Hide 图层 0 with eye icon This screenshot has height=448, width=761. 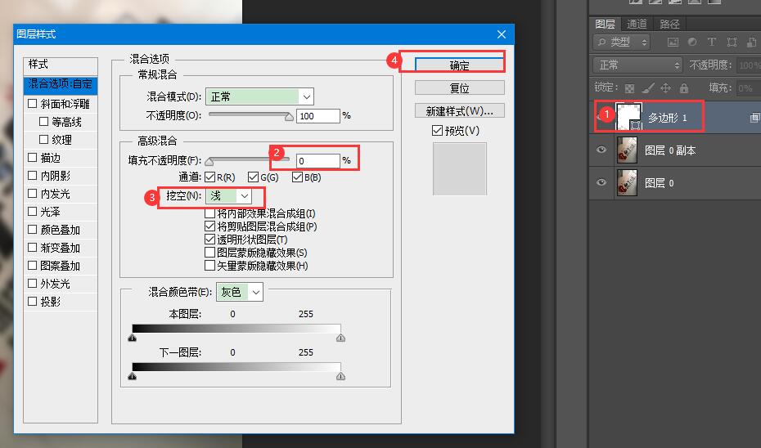(x=601, y=182)
